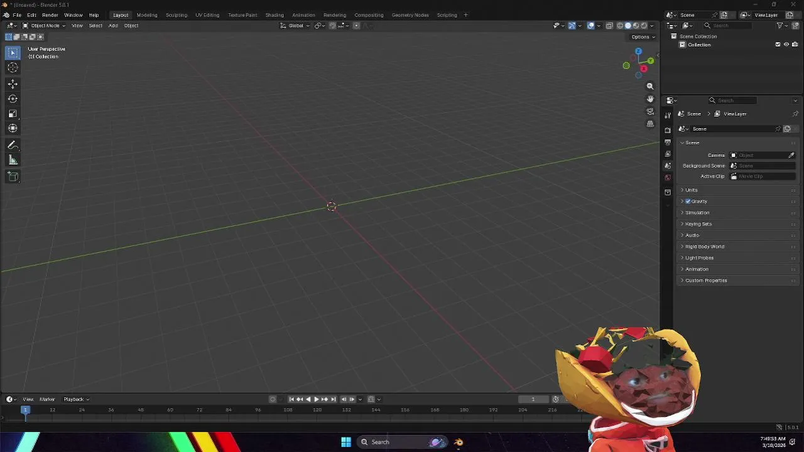The height and width of the screenshot is (452, 804).
Task: Switch perspective/orthographic grid icon in viewport
Action: coord(650,124)
